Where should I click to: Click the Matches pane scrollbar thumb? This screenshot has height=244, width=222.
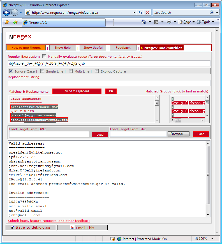[157, 103]
